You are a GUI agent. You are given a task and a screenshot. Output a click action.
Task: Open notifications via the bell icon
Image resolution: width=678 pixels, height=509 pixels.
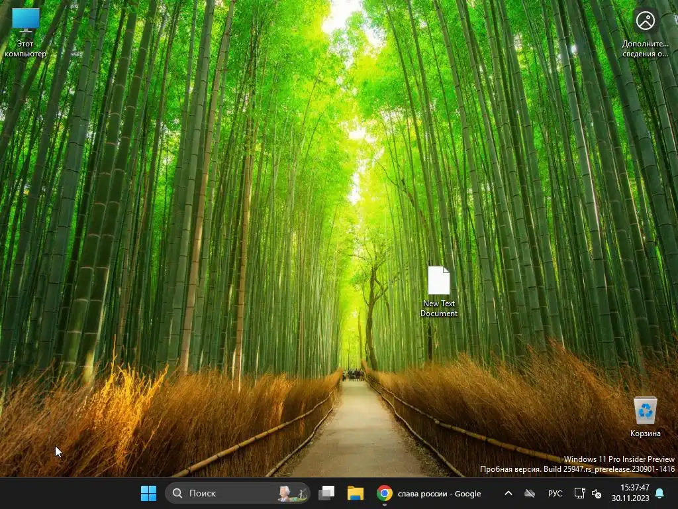(x=660, y=493)
